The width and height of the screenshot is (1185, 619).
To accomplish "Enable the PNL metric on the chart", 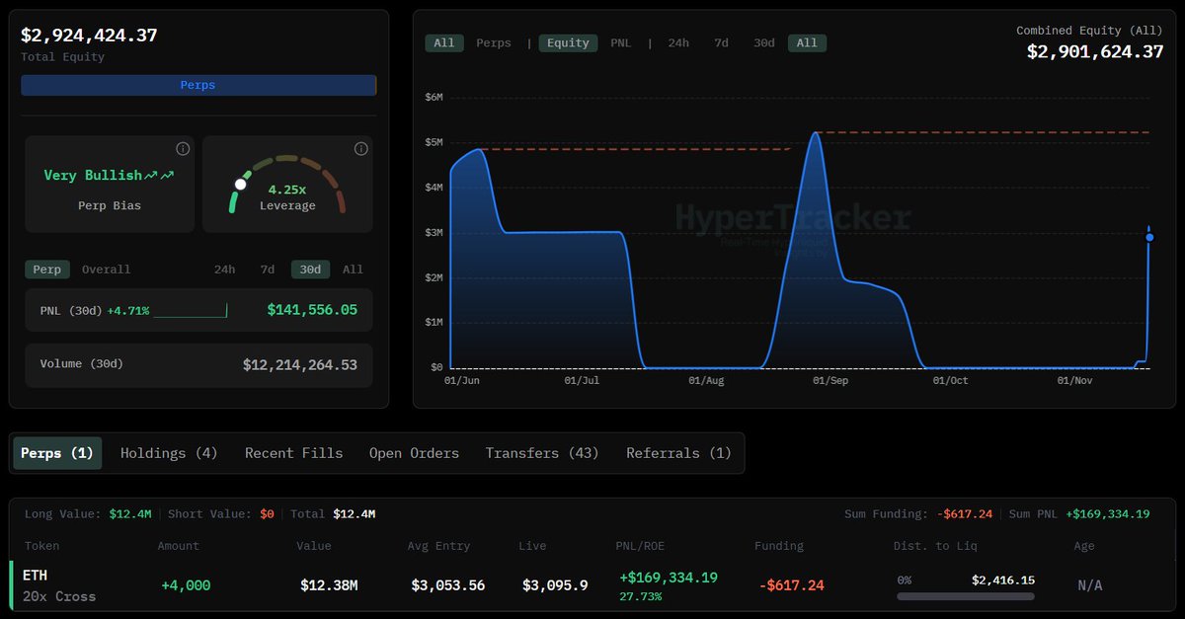I will coord(621,42).
